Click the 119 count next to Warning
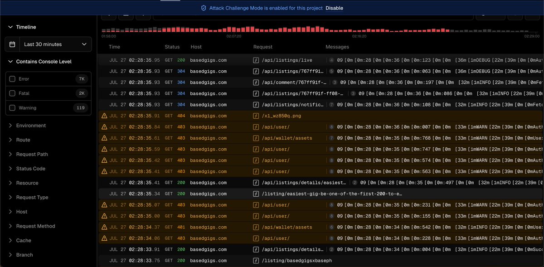Viewport: 544px width, 267px height. [x=81, y=108]
